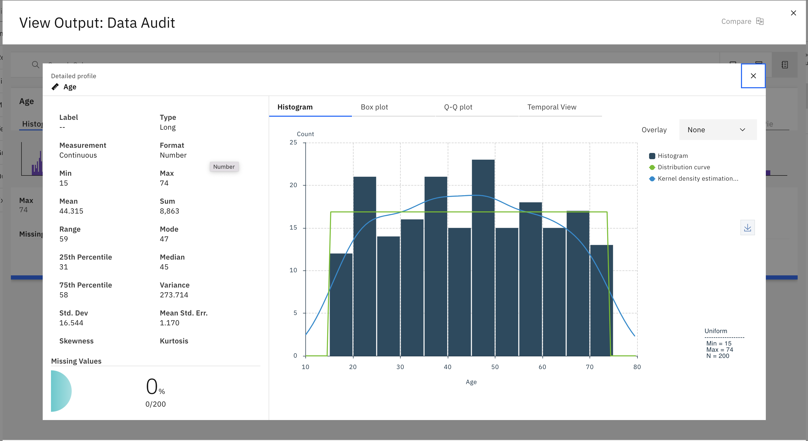Click the Distribution curve legend icon
The height and width of the screenshot is (441, 808).
point(652,167)
